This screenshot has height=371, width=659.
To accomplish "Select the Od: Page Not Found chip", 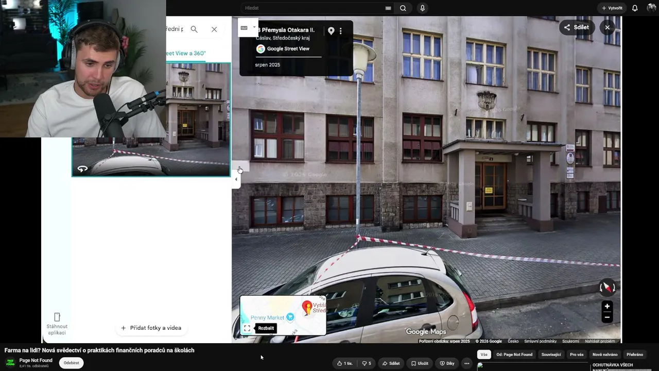I will tap(514, 355).
